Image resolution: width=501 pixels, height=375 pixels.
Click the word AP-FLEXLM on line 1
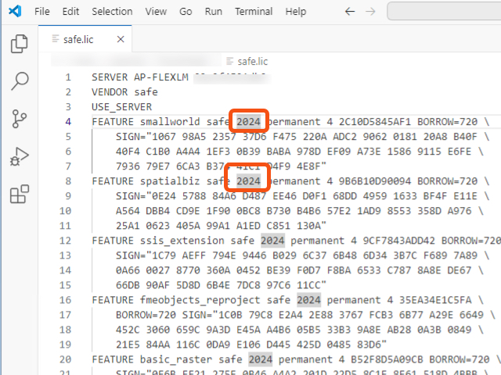(161, 77)
